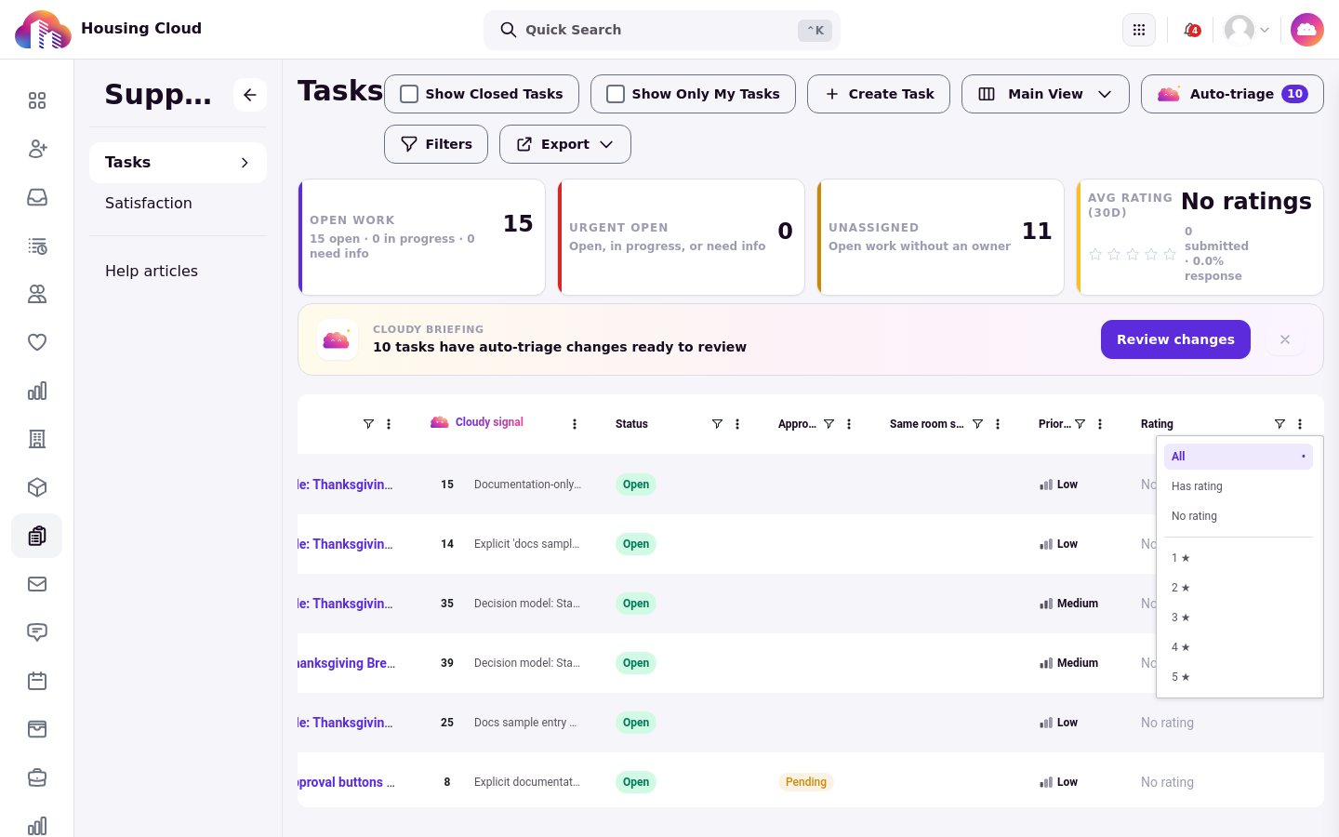Select Has rating filter option
The height and width of the screenshot is (837, 1339).
(1239, 486)
